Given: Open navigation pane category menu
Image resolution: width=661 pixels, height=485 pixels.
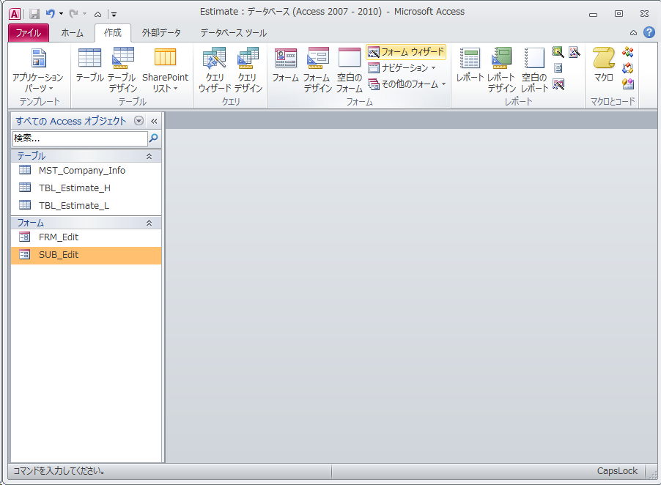Looking at the screenshot, I should [x=139, y=121].
